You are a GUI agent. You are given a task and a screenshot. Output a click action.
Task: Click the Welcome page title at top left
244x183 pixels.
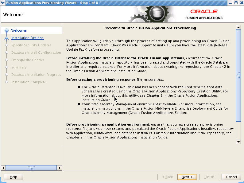[13, 14]
